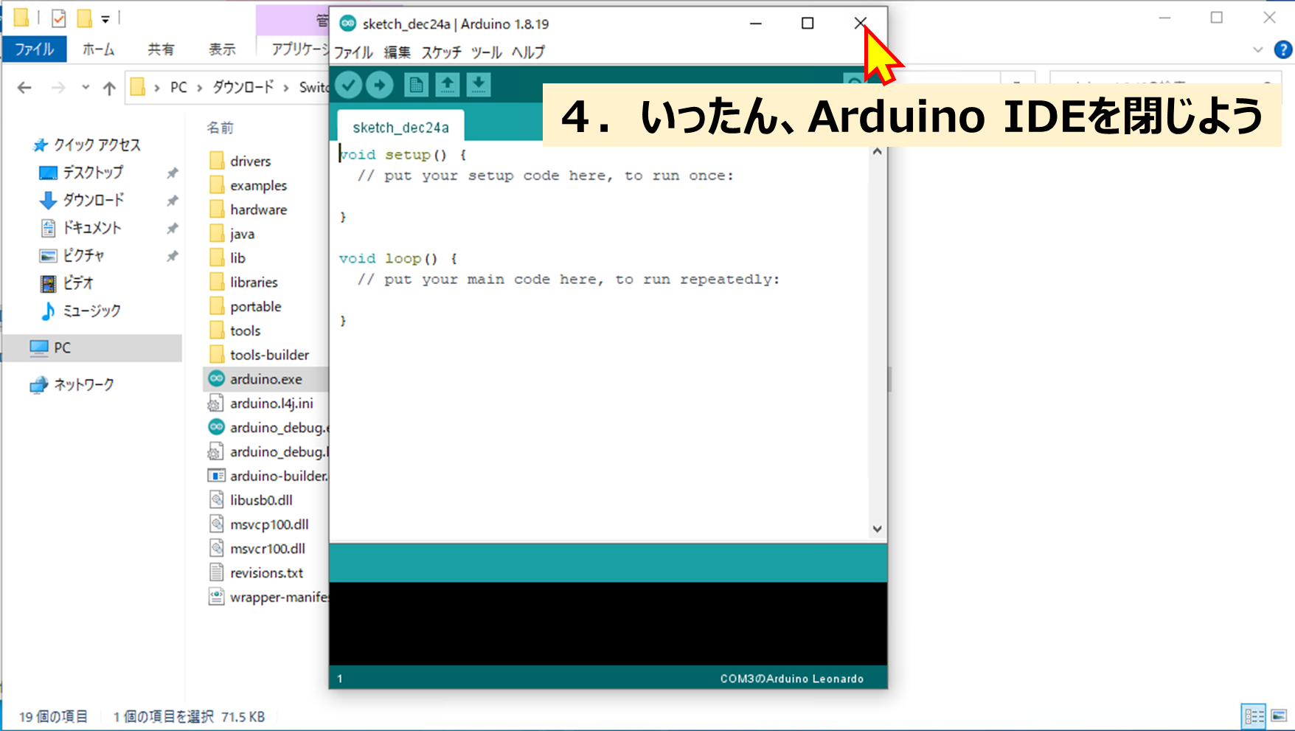Click the 'COM3のArduino Leonardo' status text
The height and width of the screenshot is (731, 1295).
tap(792, 679)
